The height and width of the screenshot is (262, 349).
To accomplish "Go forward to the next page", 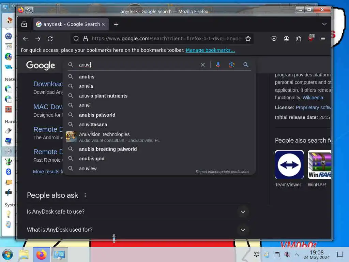I will coord(38,39).
